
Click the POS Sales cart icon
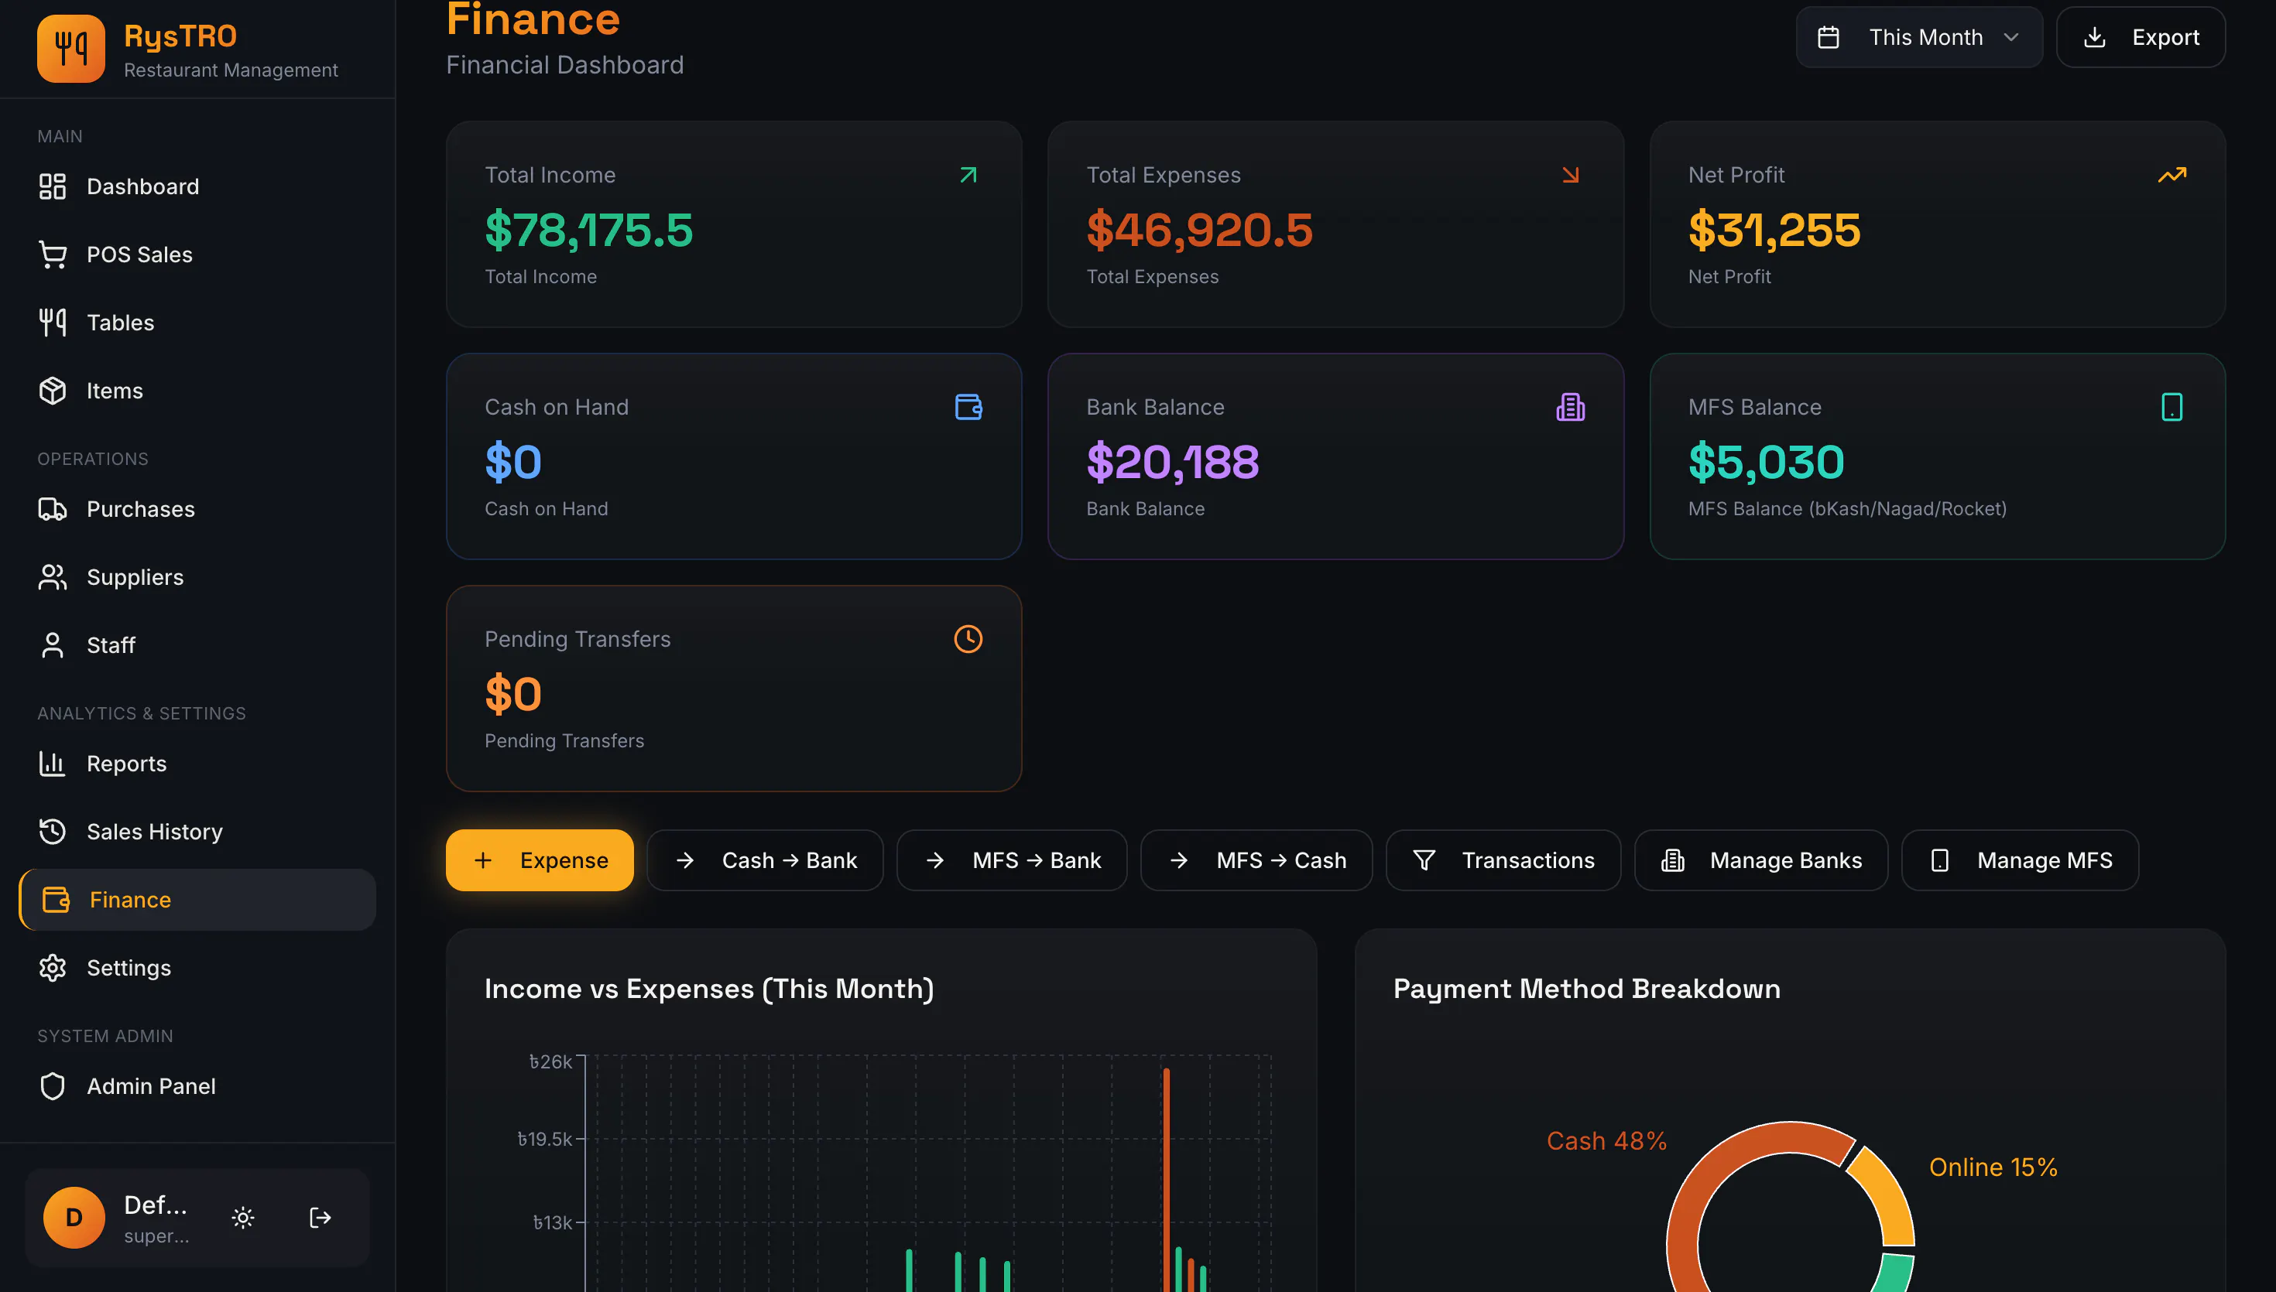click(x=53, y=255)
